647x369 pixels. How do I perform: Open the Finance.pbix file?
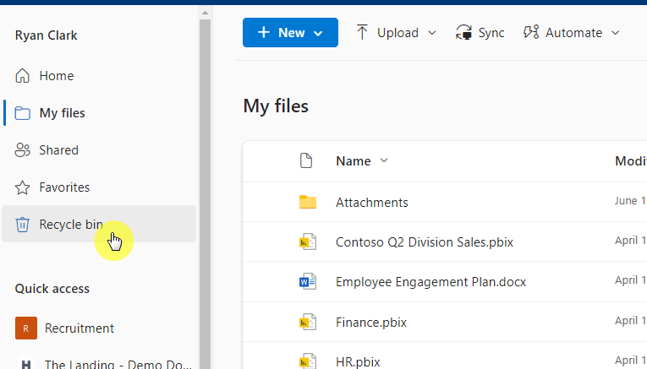click(x=371, y=322)
